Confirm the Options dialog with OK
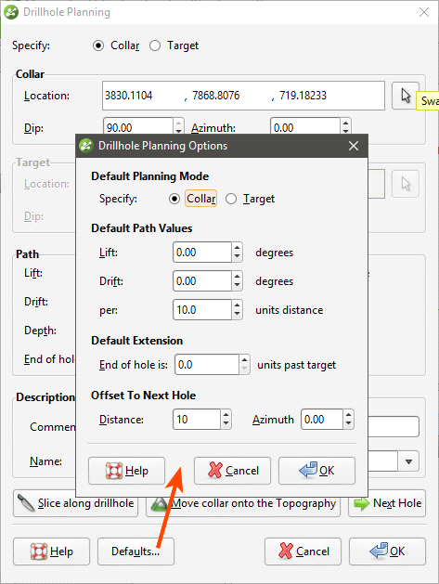Screen dimensions: 439x584 click(316, 471)
